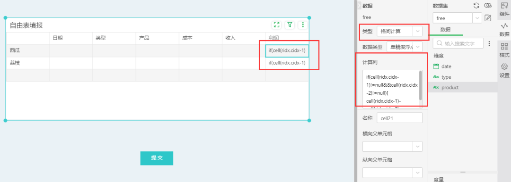511x182 pixels.
Task: Open the 组件 components sidebar panel
Action: click(504, 9)
